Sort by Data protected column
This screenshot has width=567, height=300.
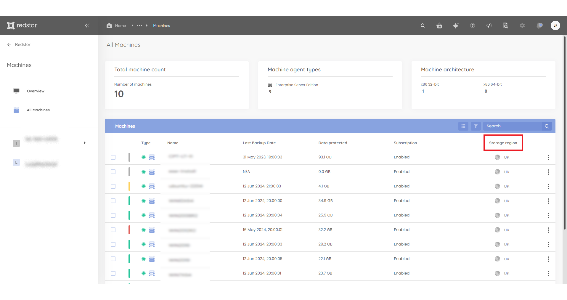pyautogui.click(x=333, y=143)
